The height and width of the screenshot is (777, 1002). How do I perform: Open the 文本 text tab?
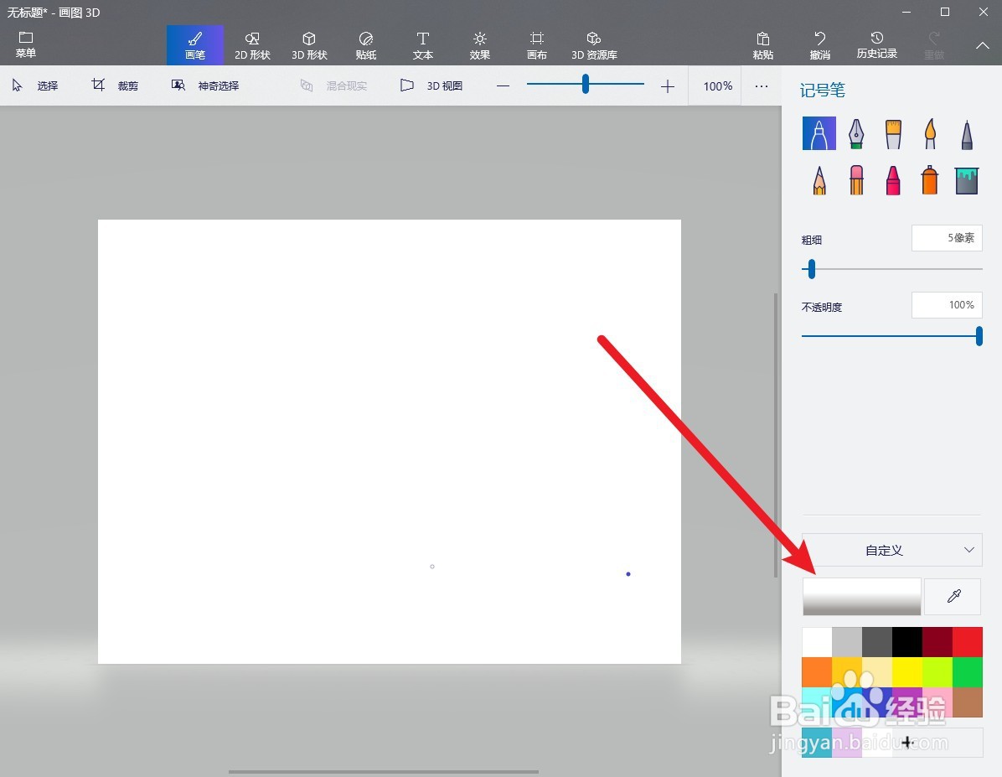pos(422,45)
